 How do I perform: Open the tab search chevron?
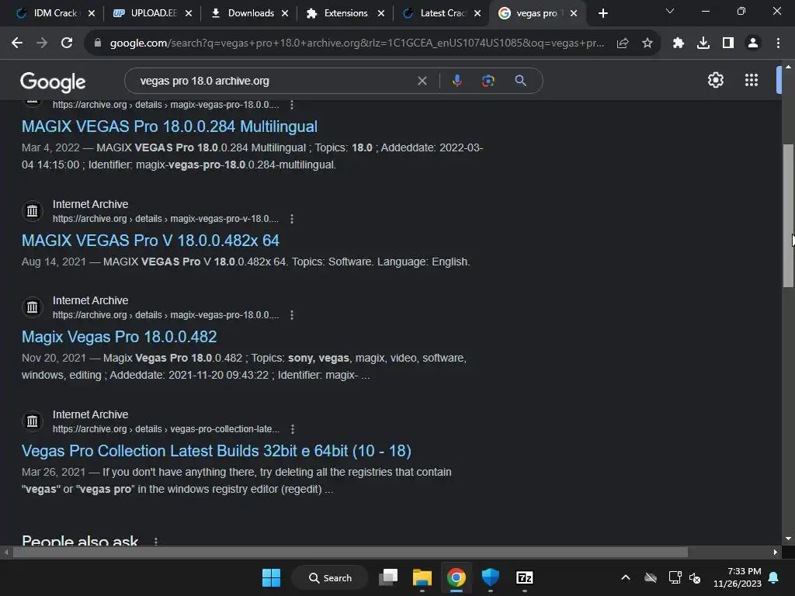(670, 11)
